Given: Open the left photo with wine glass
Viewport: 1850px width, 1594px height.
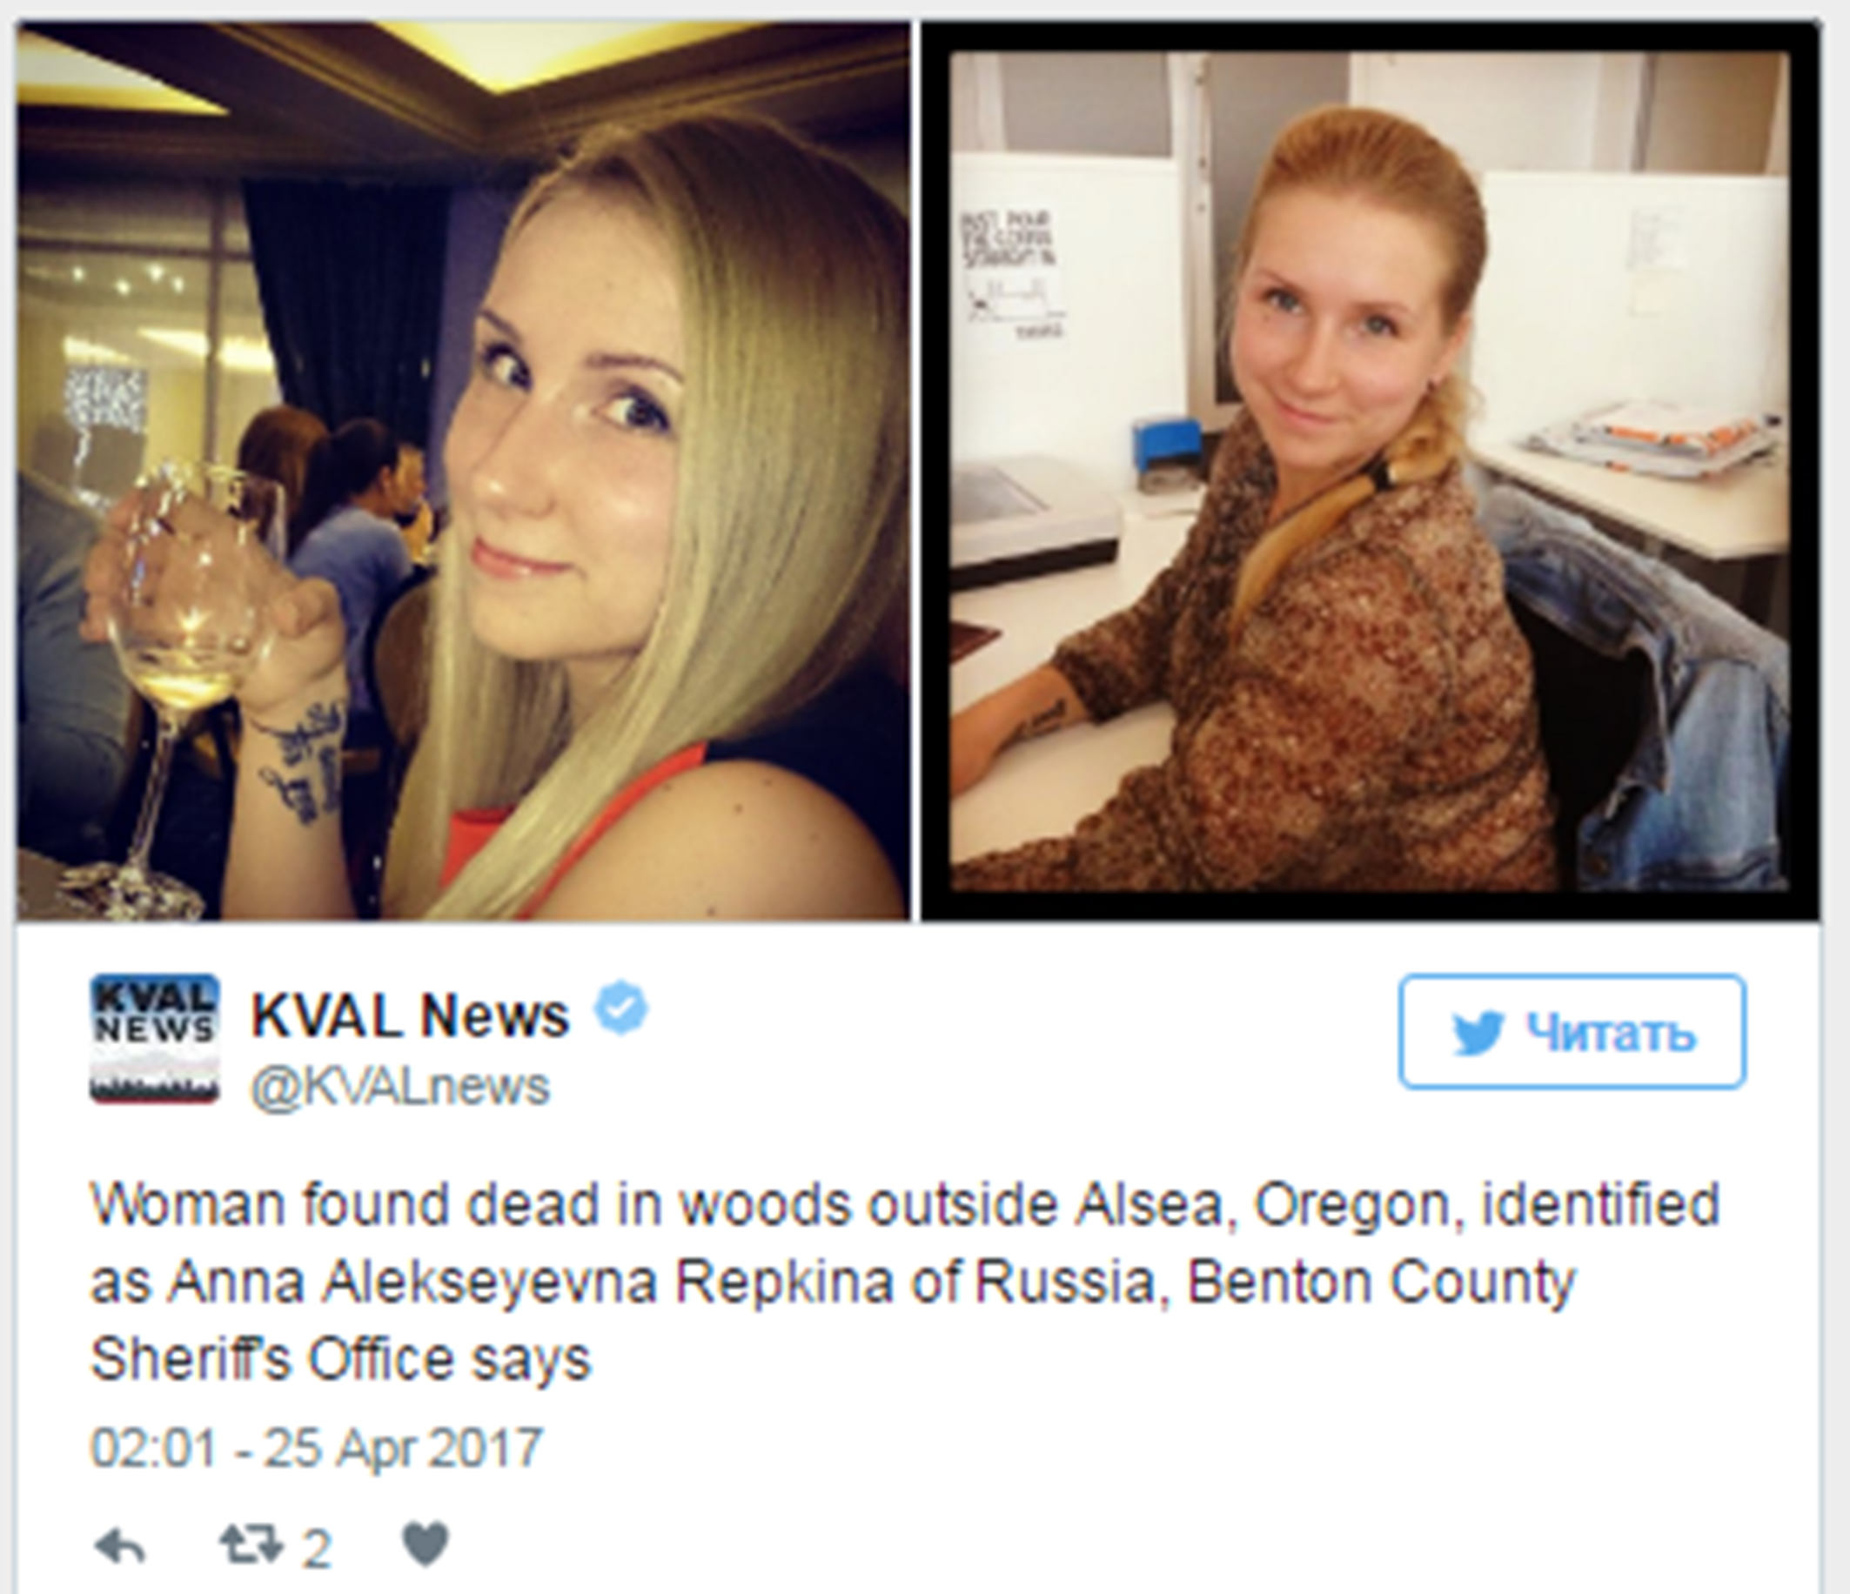Looking at the screenshot, I should pyautogui.click(x=464, y=472).
